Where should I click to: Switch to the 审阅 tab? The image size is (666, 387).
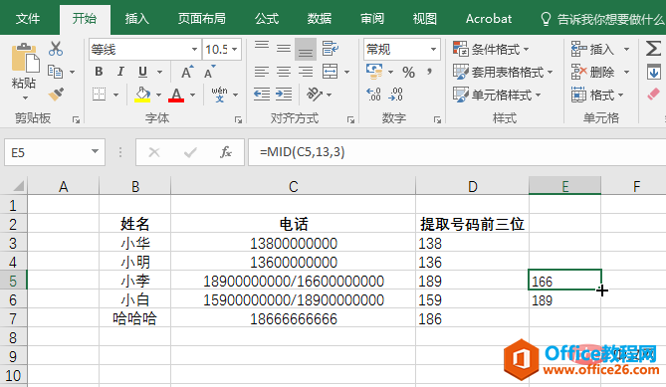[x=372, y=19]
